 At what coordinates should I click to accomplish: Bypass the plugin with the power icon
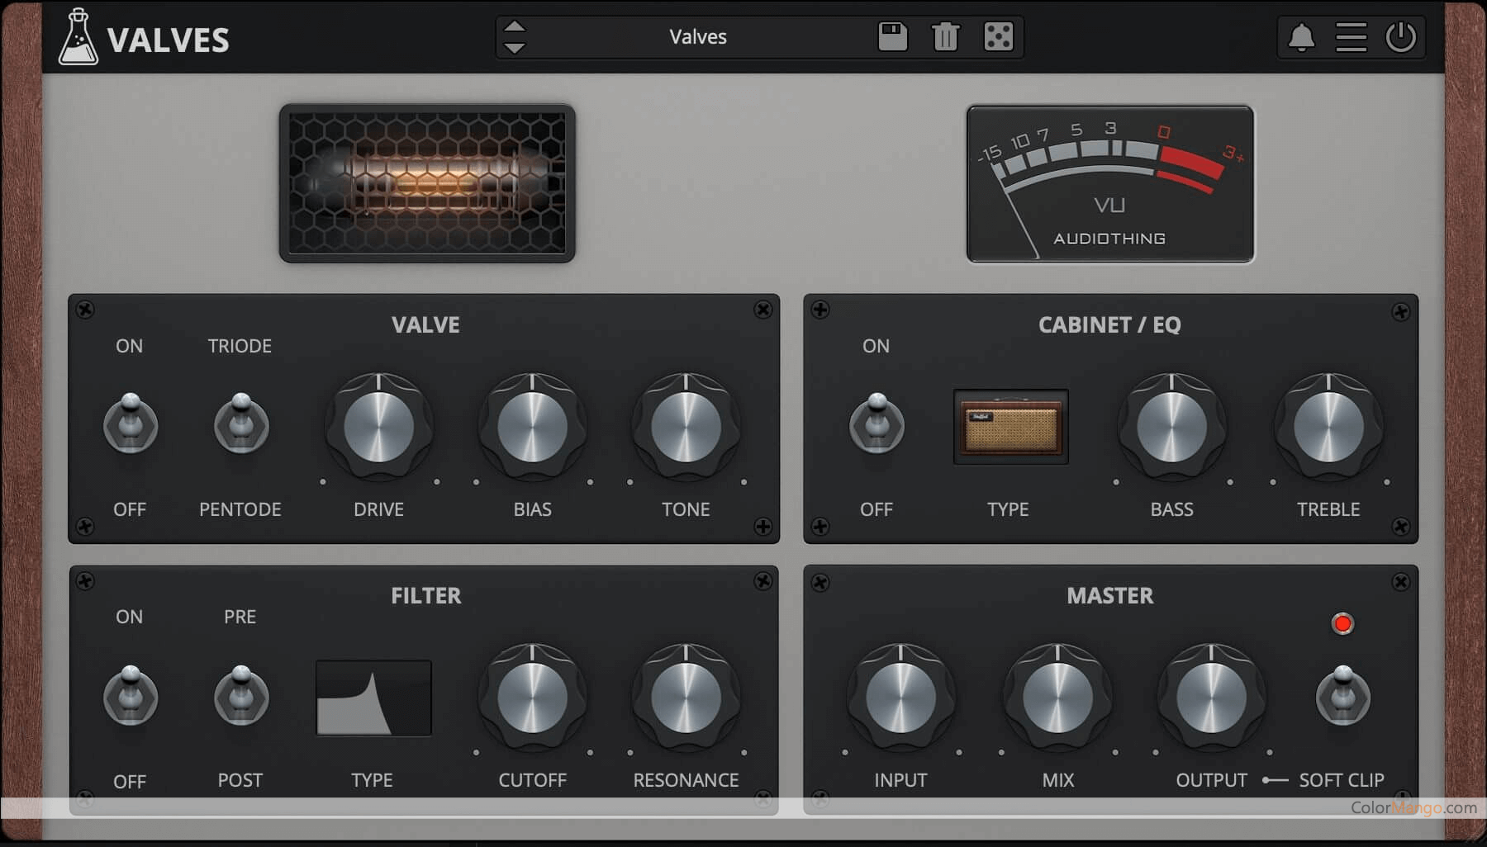point(1401,36)
